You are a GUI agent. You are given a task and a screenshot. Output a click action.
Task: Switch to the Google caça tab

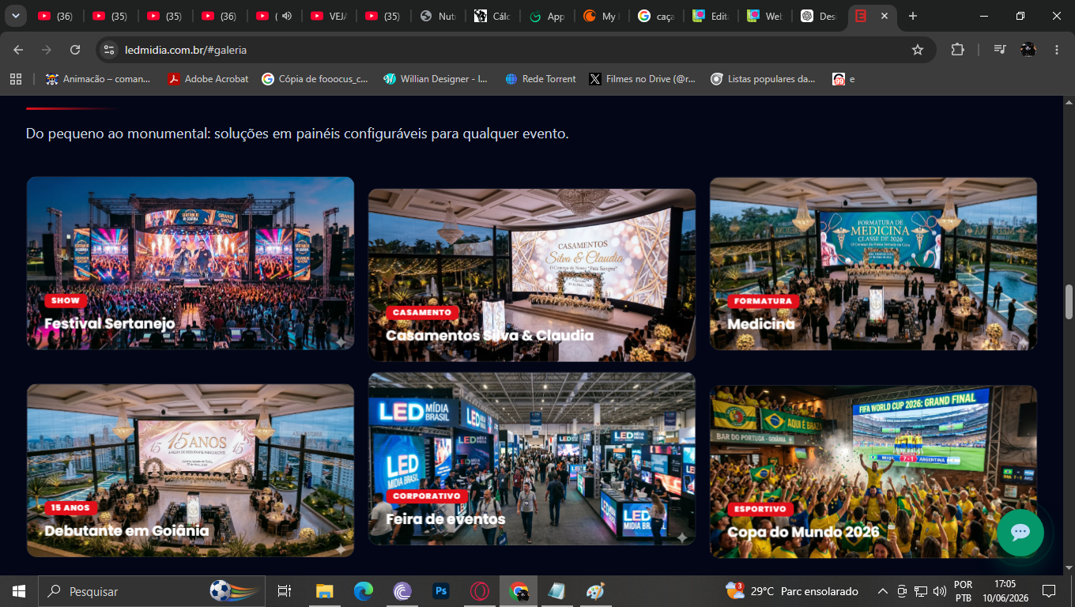(655, 16)
